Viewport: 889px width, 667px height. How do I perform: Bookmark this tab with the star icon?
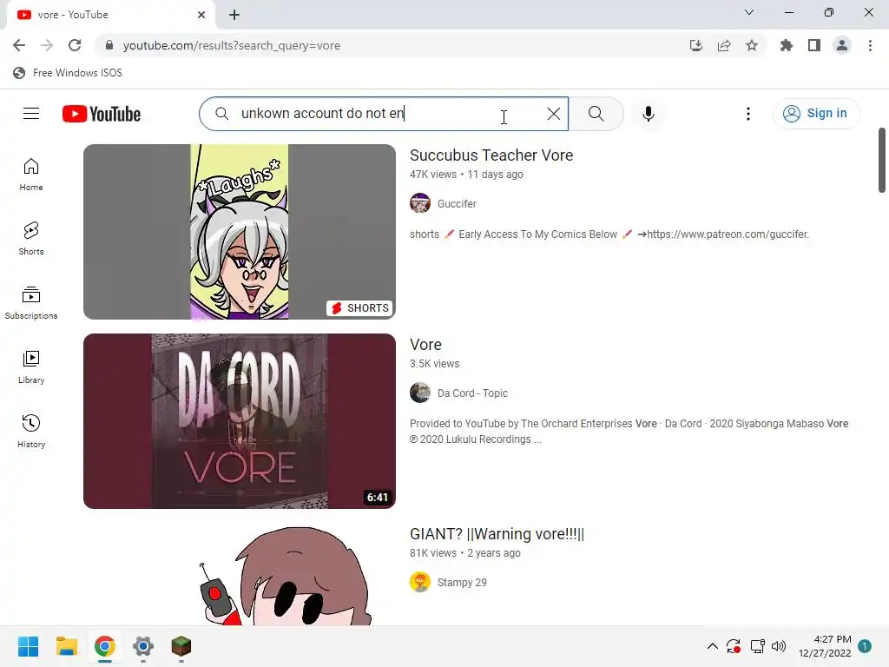(752, 45)
